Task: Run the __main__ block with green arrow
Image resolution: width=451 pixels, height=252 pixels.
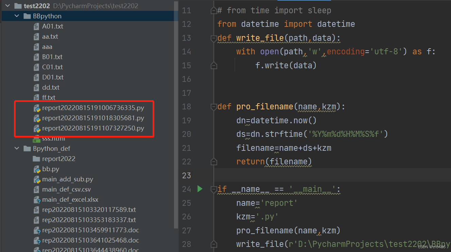Action: tap(200, 189)
